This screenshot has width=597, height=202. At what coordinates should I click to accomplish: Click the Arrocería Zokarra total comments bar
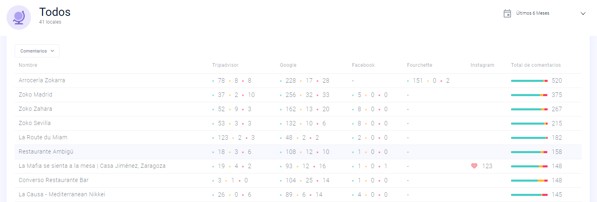(529, 81)
